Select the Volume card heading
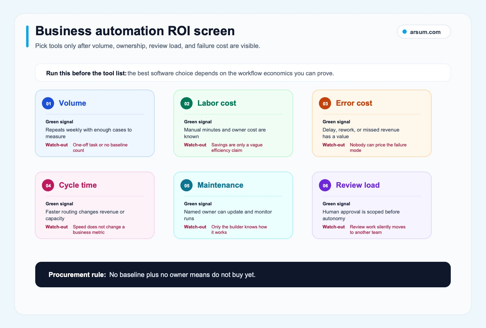Screen dimensions: 486x328 coord(73,103)
